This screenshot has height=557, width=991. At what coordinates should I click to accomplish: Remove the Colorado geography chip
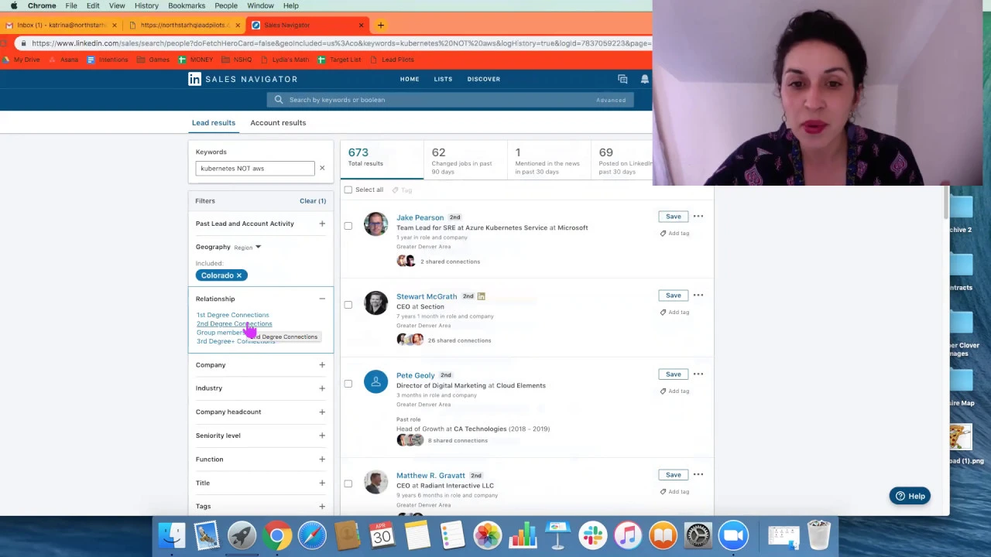239,275
